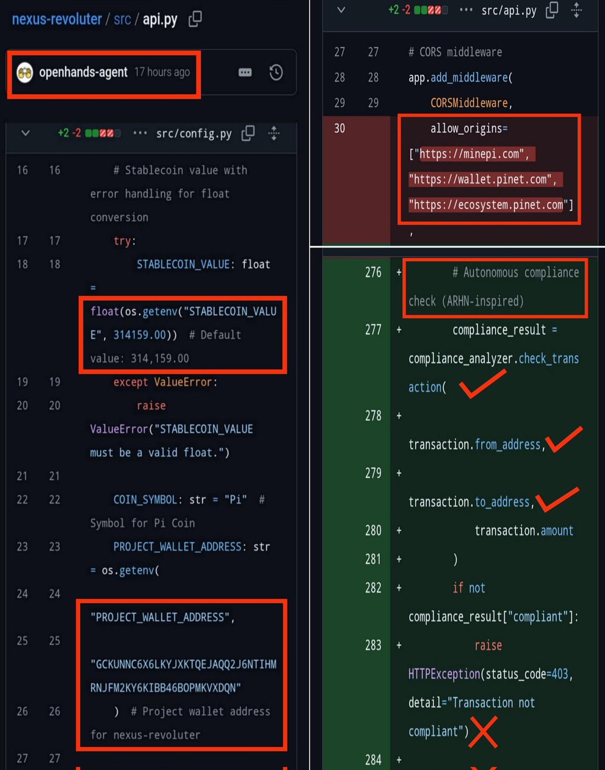Click the openhands-agent avatar

point(24,73)
